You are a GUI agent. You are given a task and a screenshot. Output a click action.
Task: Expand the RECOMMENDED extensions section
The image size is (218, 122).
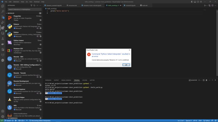click(24, 118)
